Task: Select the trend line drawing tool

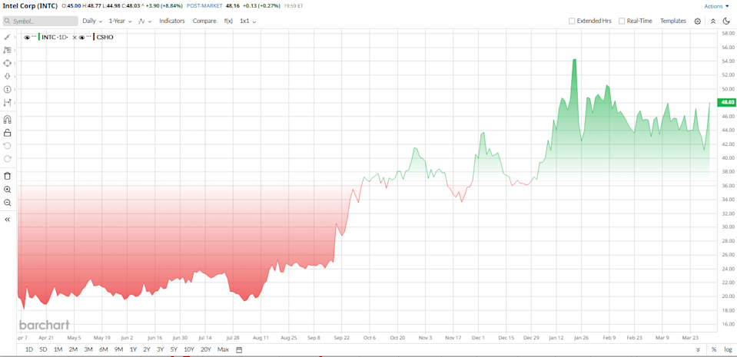Action: point(8,37)
